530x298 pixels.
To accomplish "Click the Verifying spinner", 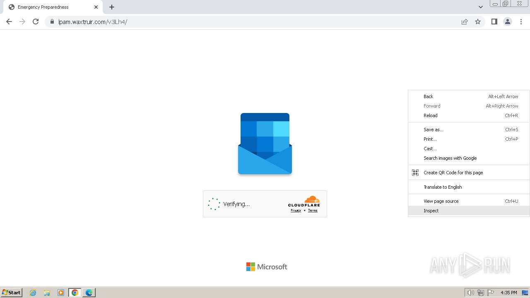I will (214, 204).
